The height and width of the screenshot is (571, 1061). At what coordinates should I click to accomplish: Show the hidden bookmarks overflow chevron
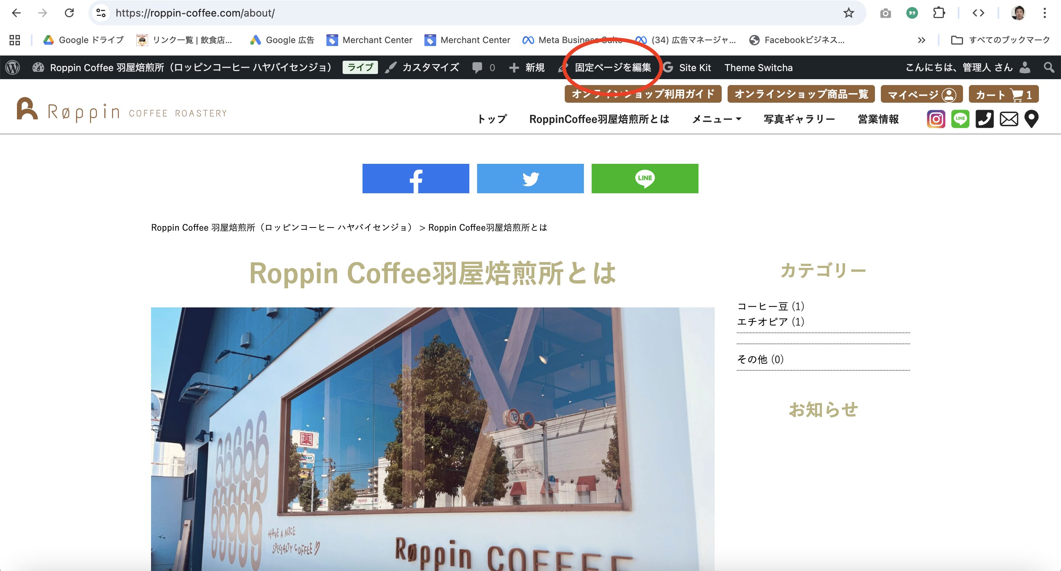coord(921,40)
